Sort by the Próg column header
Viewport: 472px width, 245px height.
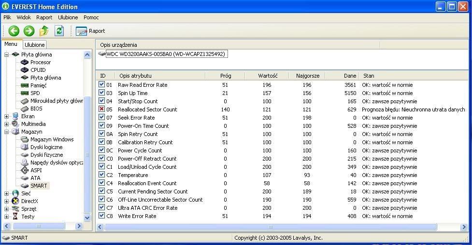pos(225,76)
